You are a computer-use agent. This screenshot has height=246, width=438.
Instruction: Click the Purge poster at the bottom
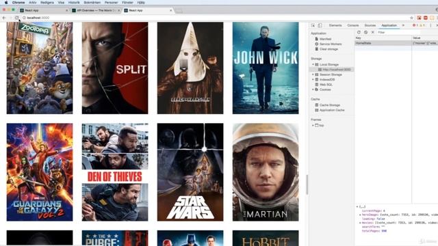115,238
